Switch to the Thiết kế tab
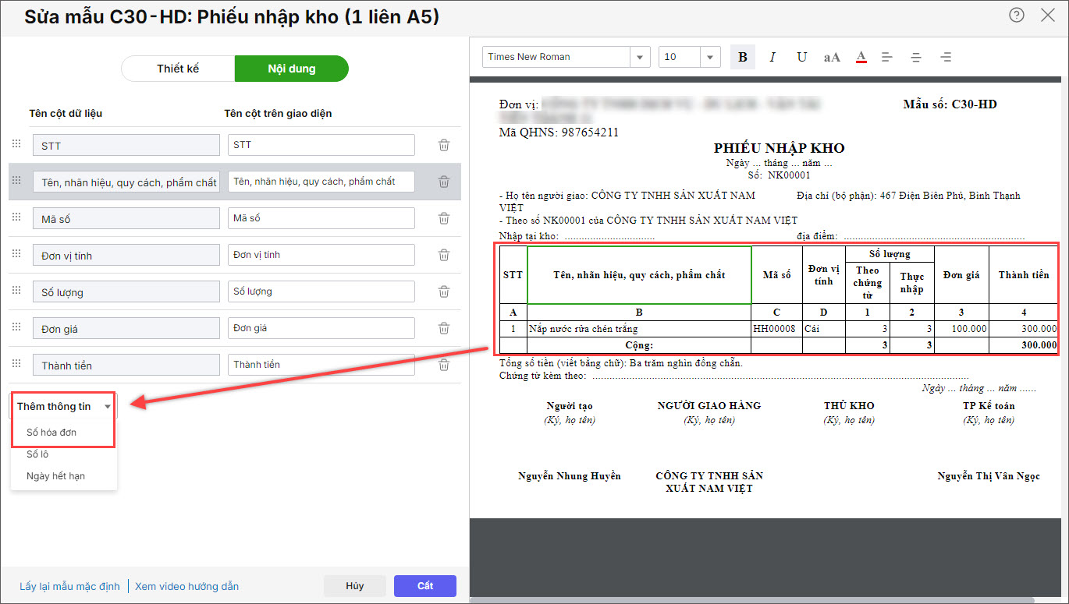 point(178,69)
